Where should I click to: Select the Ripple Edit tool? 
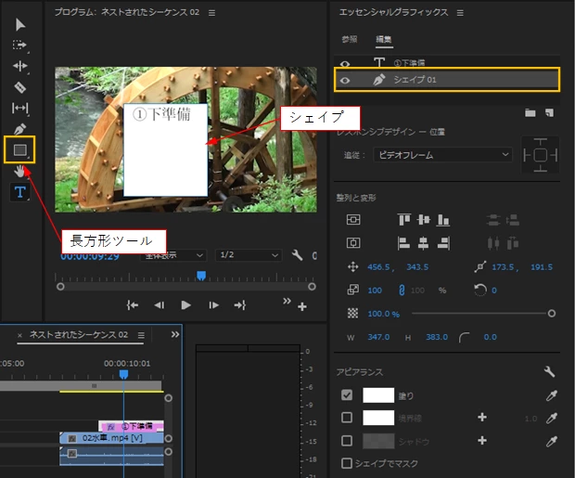click(x=19, y=66)
